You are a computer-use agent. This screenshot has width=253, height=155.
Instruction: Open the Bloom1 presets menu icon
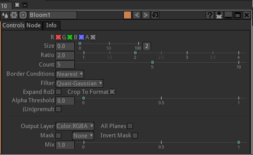[x=5, y=15]
